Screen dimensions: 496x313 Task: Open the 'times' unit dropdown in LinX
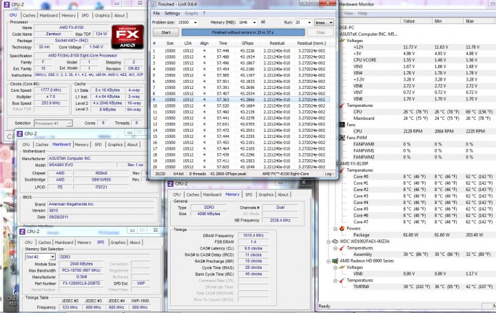tap(324, 23)
